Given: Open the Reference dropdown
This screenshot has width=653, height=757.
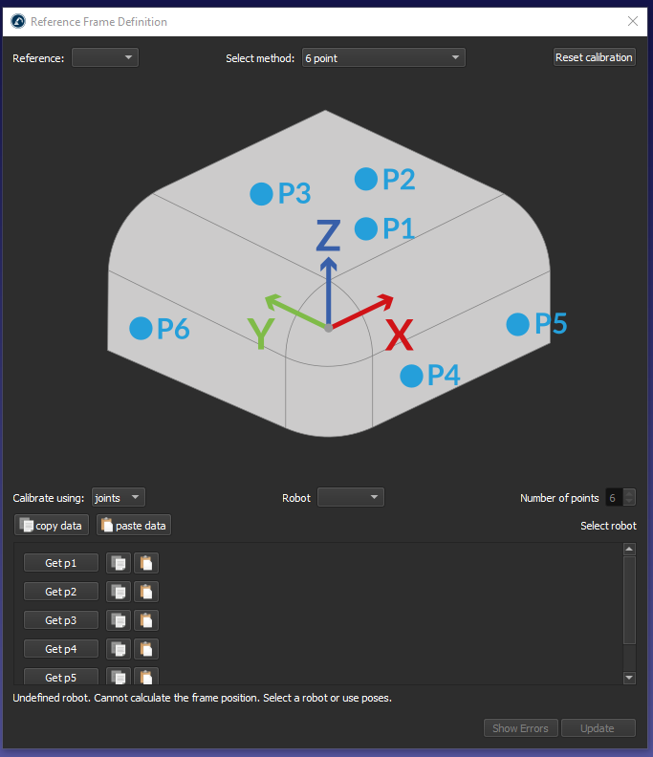Looking at the screenshot, I should tap(105, 57).
